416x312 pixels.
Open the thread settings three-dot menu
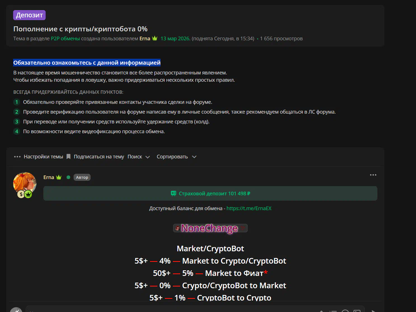coord(17,157)
